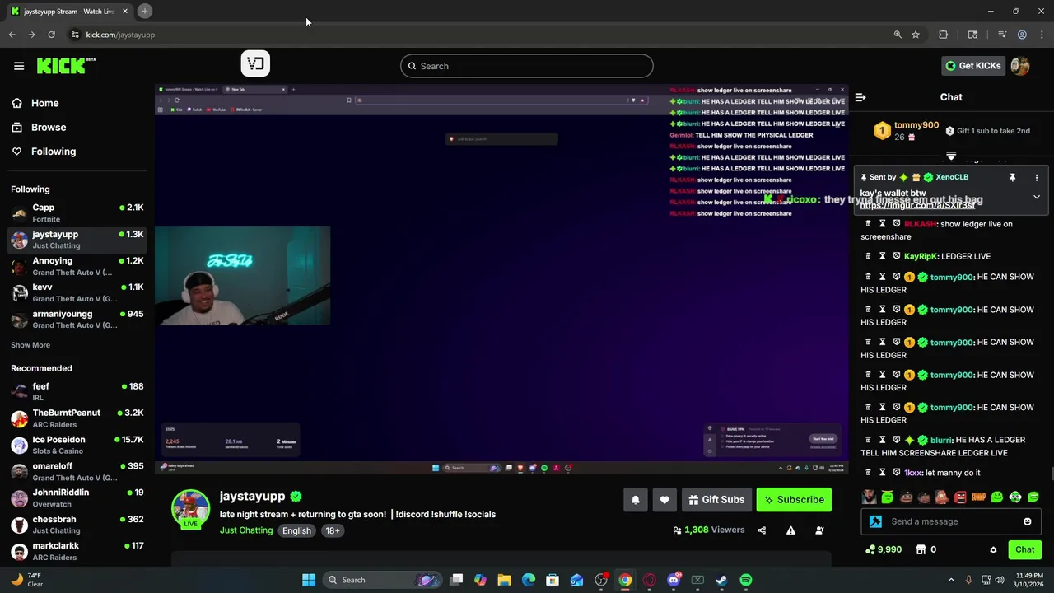Screen dimensions: 1054x593
Task: Open the emoji picker in message box
Action: click(1027, 521)
